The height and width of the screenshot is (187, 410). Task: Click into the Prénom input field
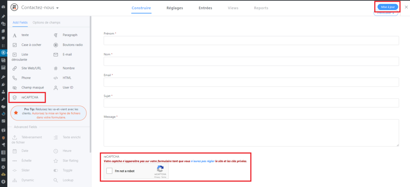(251, 40)
